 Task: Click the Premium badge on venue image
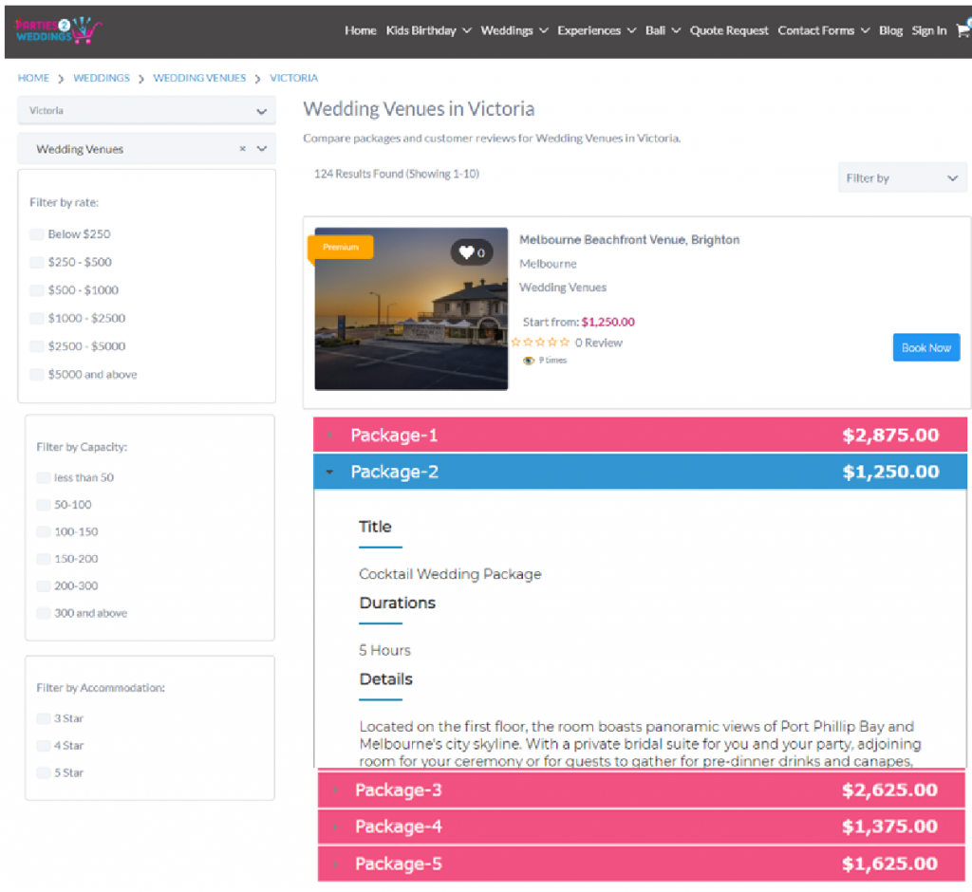point(341,247)
